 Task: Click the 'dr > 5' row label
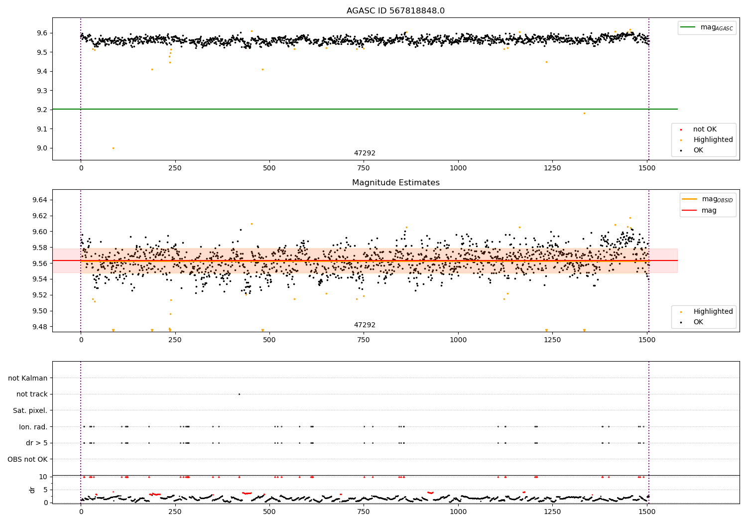[x=37, y=443]
